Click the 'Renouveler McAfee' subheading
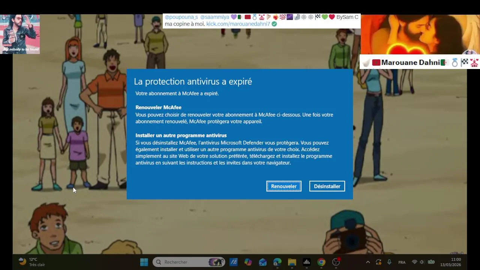Screen dimensions: 480x270 tap(158, 107)
